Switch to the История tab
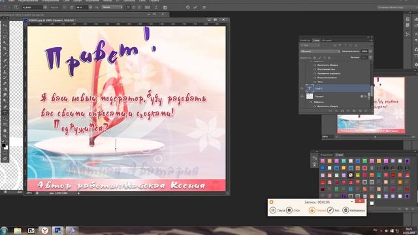Screen dimensions: 418x235 point(327,40)
